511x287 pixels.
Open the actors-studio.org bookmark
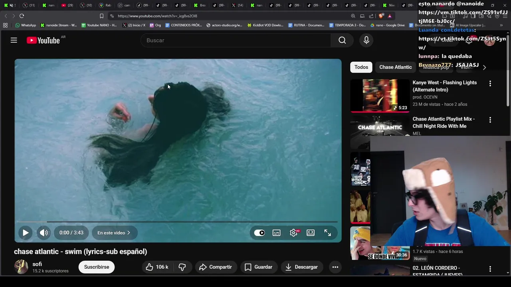click(224, 25)
